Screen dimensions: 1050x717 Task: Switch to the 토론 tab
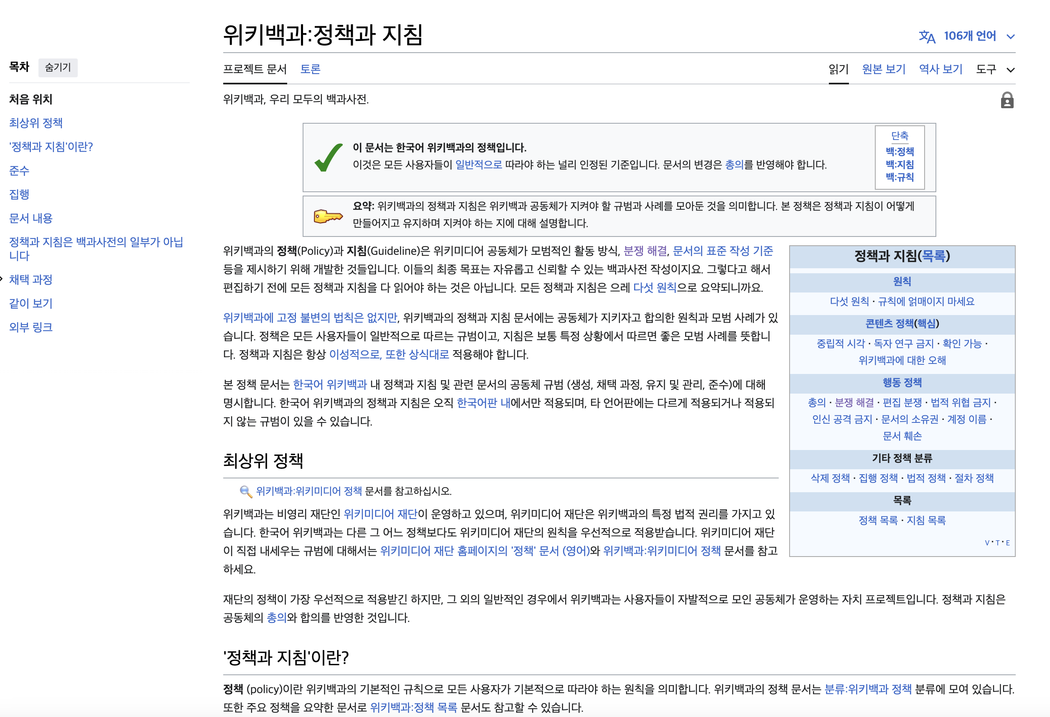pos(311,69)
